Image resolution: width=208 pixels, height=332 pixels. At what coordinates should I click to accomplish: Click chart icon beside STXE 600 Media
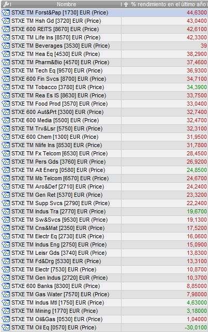(6, 120)
